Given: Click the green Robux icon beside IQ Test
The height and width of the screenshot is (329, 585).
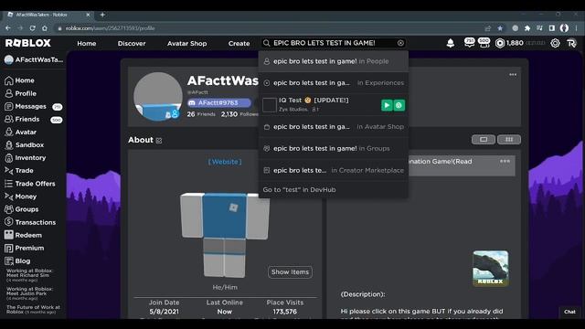Looking at the screenshot, I should click(x=399, y=105).
